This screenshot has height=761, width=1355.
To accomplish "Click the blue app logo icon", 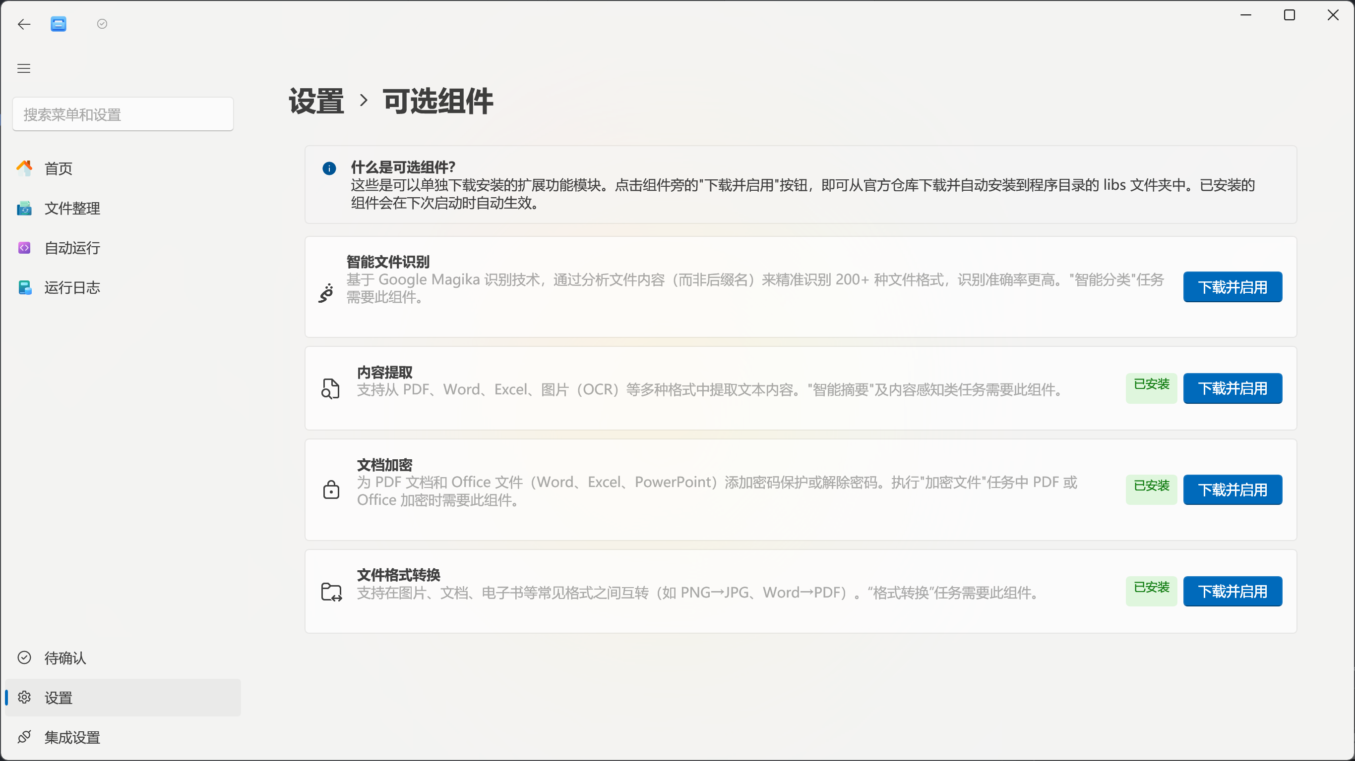I will pos(59,24).
